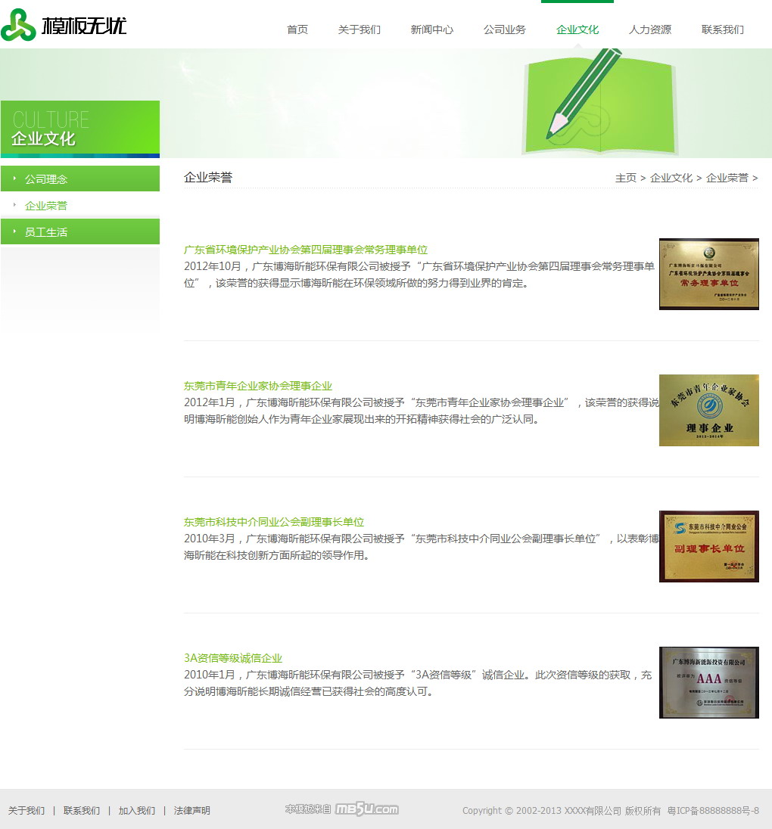Click 主页 in the breadcrumb
The image size is (772, 829).
point(626,178)
